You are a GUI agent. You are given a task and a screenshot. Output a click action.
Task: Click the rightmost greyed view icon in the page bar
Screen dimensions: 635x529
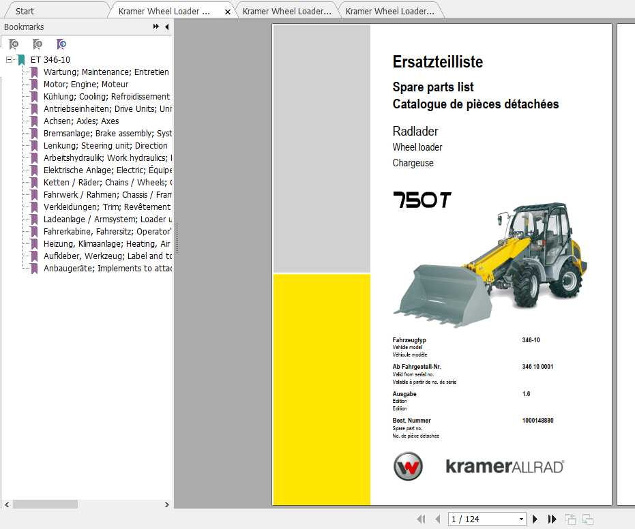[588, 519]
